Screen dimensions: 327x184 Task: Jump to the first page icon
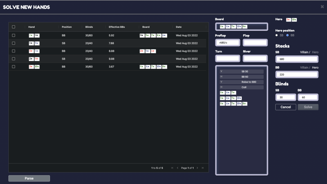point(172,168)
